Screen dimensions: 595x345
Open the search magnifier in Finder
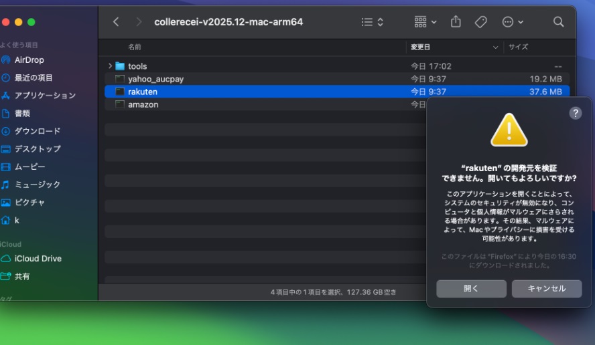click(x=558, y=22)
